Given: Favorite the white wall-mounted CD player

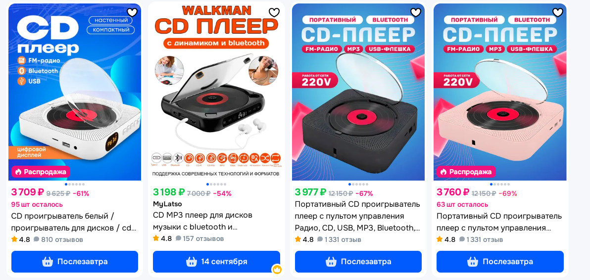Looking at the screenshot, I should pyautogui.click(x=132, y=12).
